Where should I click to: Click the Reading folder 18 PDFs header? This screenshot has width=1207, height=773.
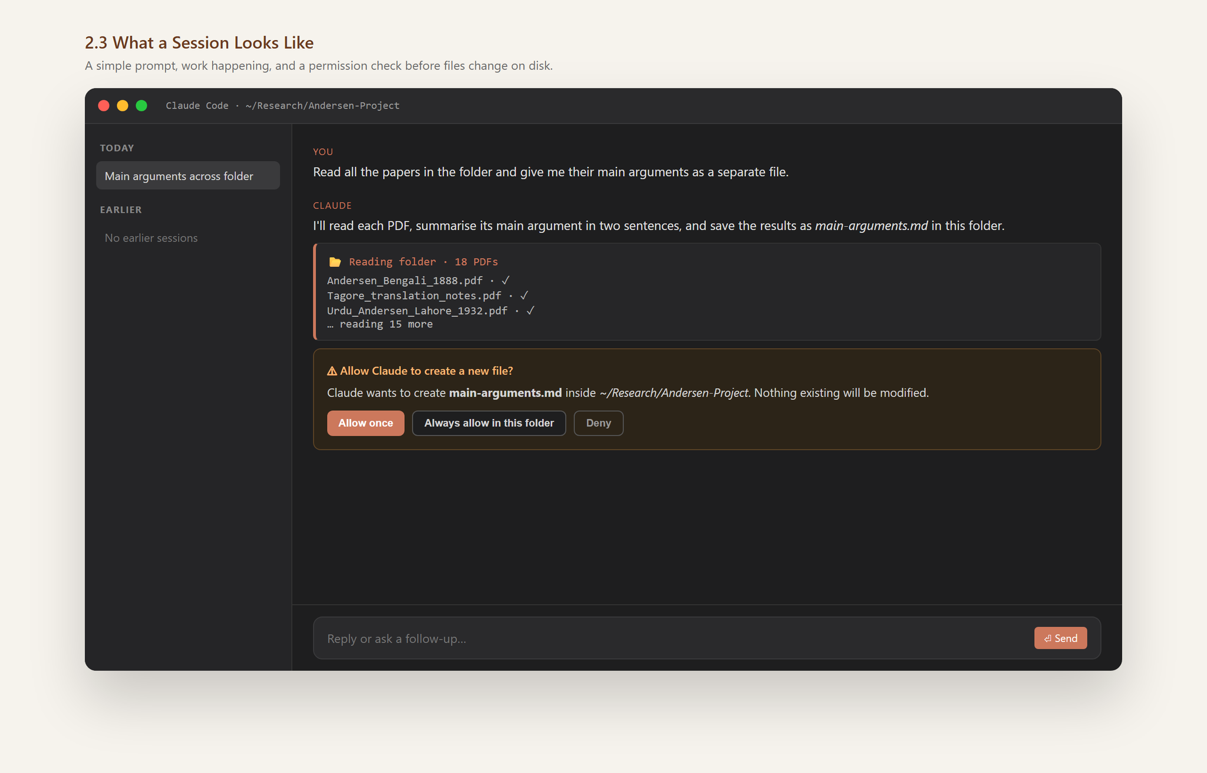(x=423, y=262)
